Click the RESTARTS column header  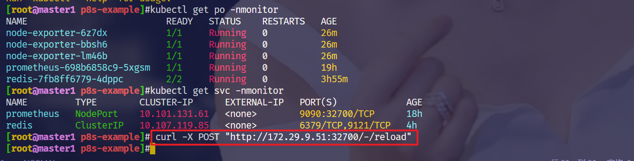pyautogui.click(x=283, y=21)
